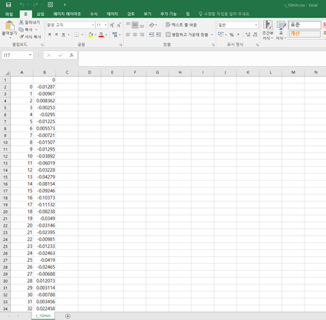The image size is (326, 320).
Task: Apply the yellow fill color bucket
Action: pyautogui.click(x=90, y=34)
